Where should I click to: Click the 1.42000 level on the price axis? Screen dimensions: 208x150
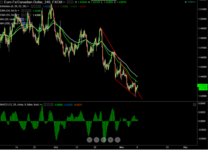202,96
